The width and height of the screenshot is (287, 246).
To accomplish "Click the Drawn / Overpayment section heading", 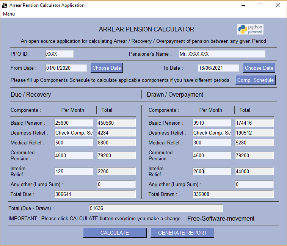I will (175, 94).
